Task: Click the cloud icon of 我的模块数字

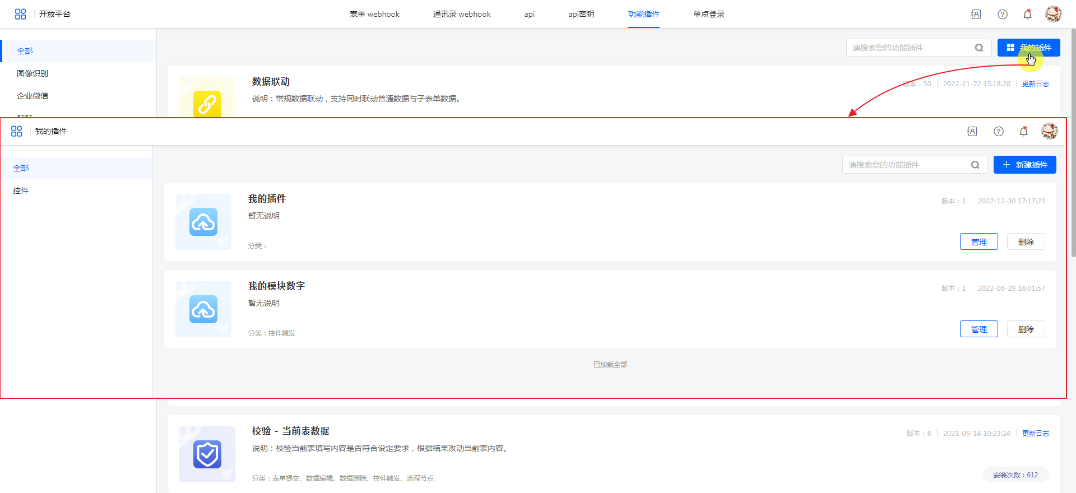Action: coord(203,309)
